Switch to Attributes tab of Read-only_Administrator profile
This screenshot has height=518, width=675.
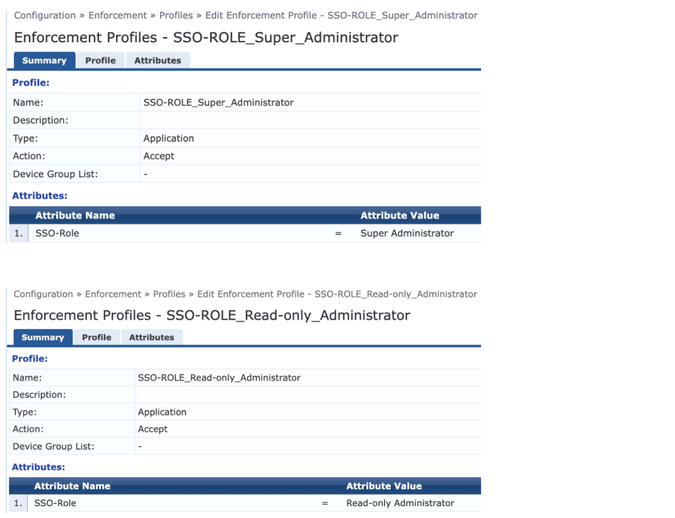(152, 337)
